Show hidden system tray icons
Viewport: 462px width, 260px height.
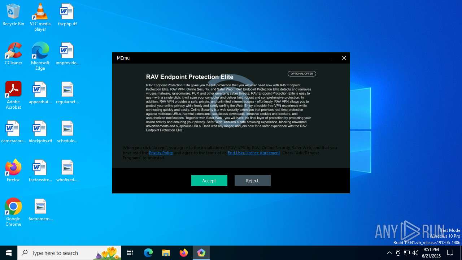coord(389,253)
